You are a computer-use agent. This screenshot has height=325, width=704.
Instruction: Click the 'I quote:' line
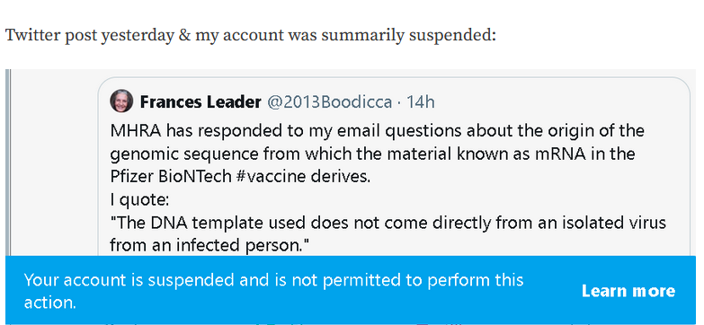click(x=139, y=200)
